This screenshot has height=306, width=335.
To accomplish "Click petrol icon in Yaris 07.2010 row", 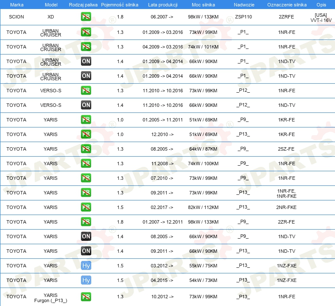I will pos(86,178).
